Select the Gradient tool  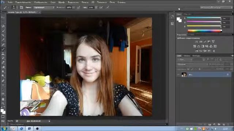click(x=3, y=67)
